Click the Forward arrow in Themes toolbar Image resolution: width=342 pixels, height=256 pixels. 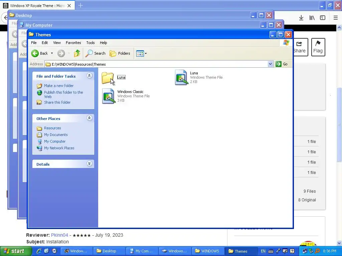pyautogui.click(x=61, y=53)
